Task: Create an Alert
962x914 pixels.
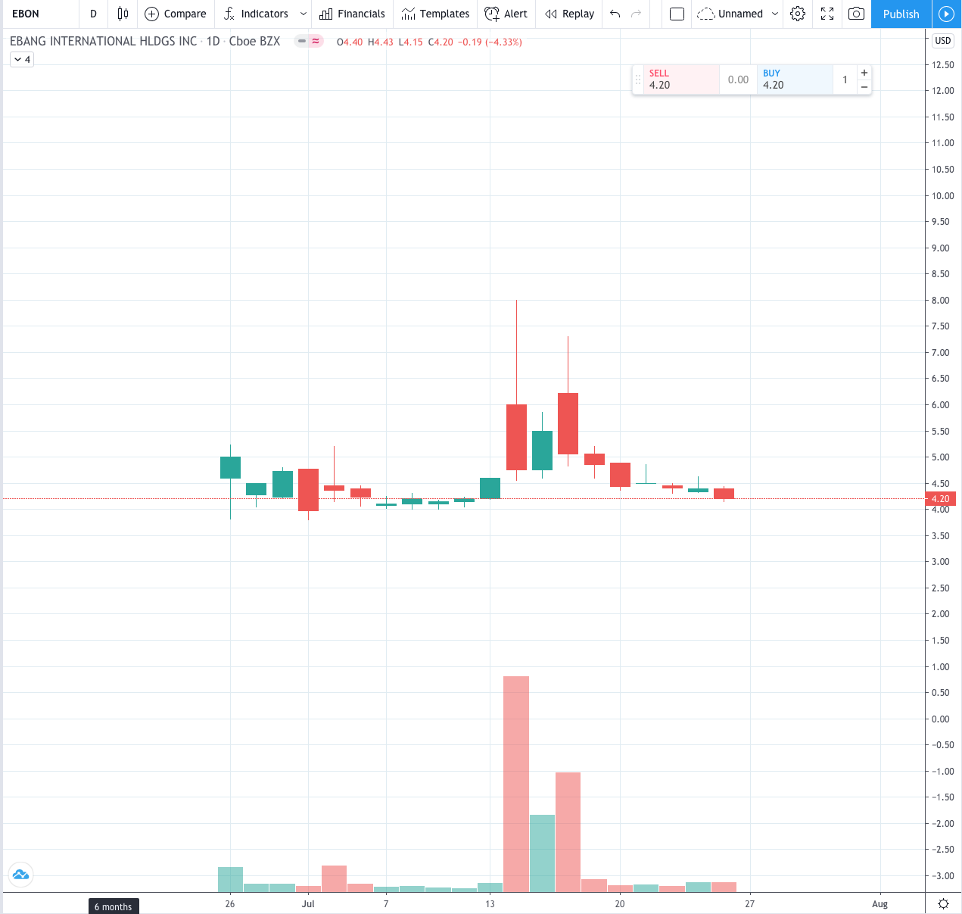Action: point(506,14)
